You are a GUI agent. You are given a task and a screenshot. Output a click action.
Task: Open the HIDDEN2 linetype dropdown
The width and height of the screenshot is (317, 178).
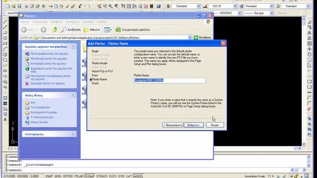tap(240, 13)
